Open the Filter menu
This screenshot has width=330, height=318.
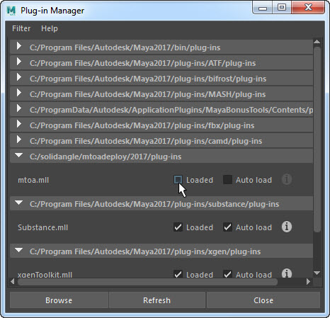click(x=21, y=28)
